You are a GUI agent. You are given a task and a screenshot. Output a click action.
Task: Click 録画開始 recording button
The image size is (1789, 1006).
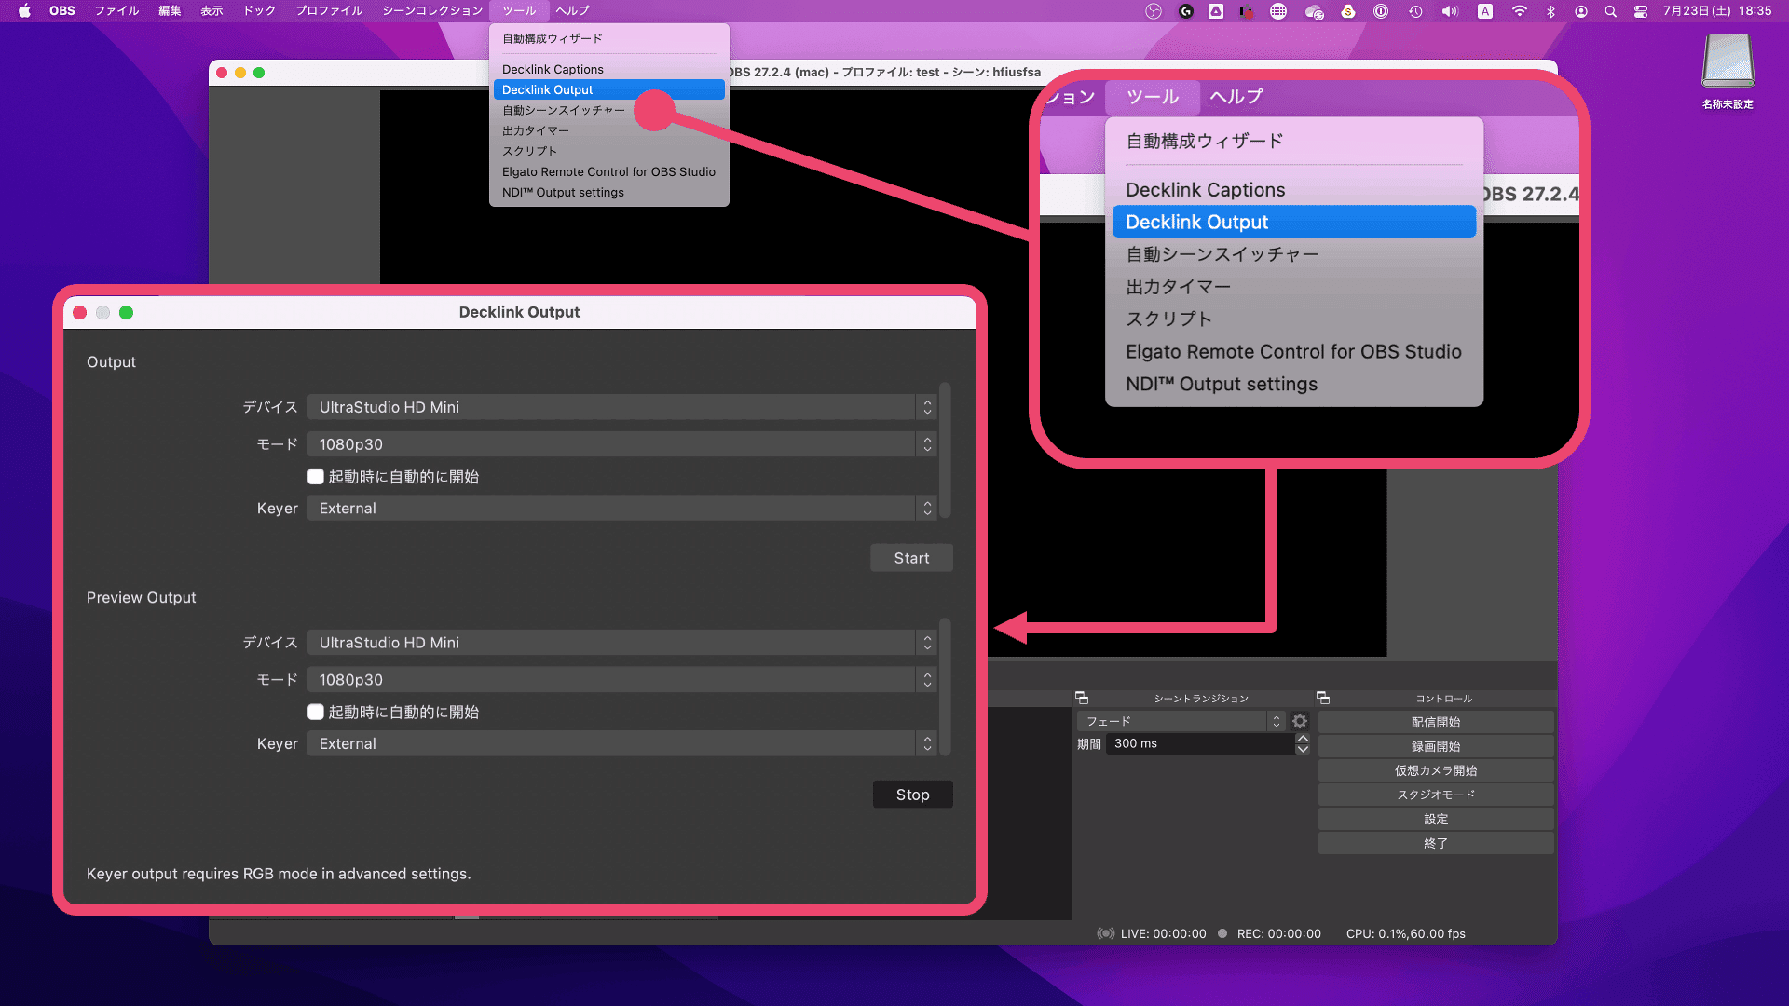pos(1436,746)
